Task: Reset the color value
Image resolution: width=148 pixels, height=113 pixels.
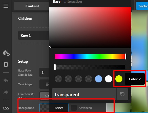Action: click(x=122, y=94)
